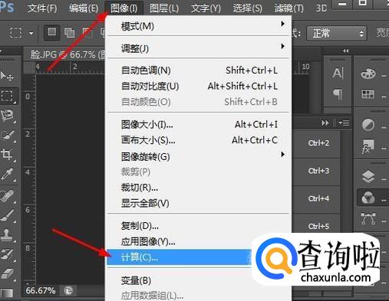389x301 pixels.
Task: Select the Eraser tool
Action: click(7, 273)
